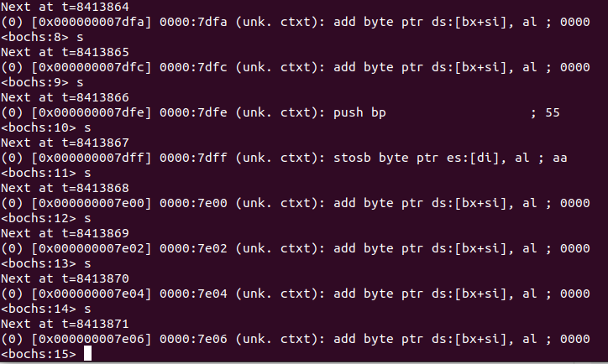The height and width of the screenshot is (364, 608).
Task: Click the Next at t=8413871 line
Action: [x=65, y=324]
